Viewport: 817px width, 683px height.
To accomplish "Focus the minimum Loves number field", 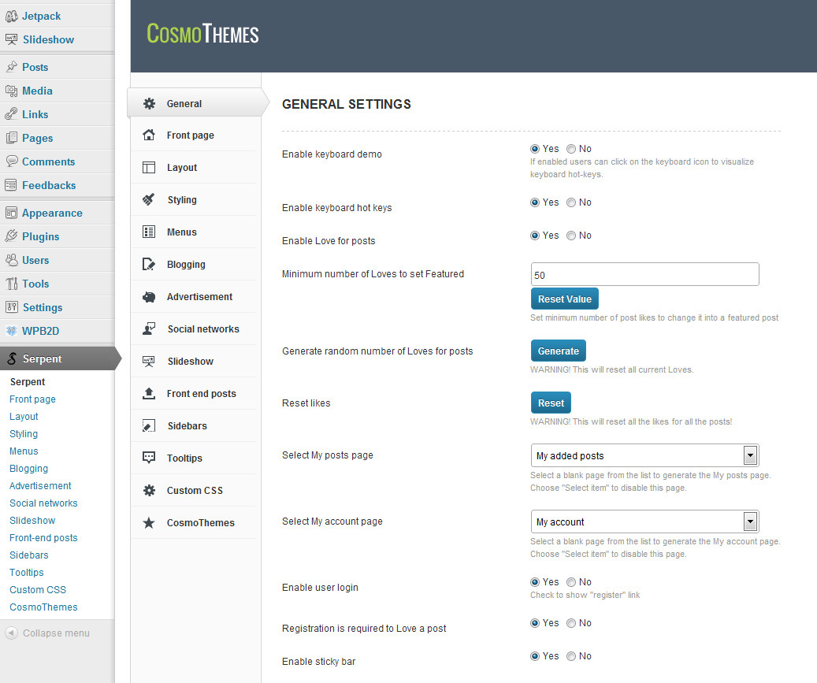I will 644,275.
